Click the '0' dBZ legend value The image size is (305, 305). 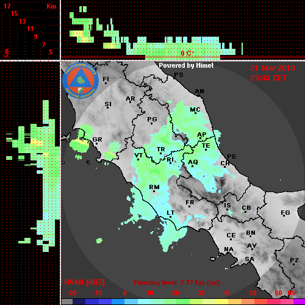pos(124,293)
